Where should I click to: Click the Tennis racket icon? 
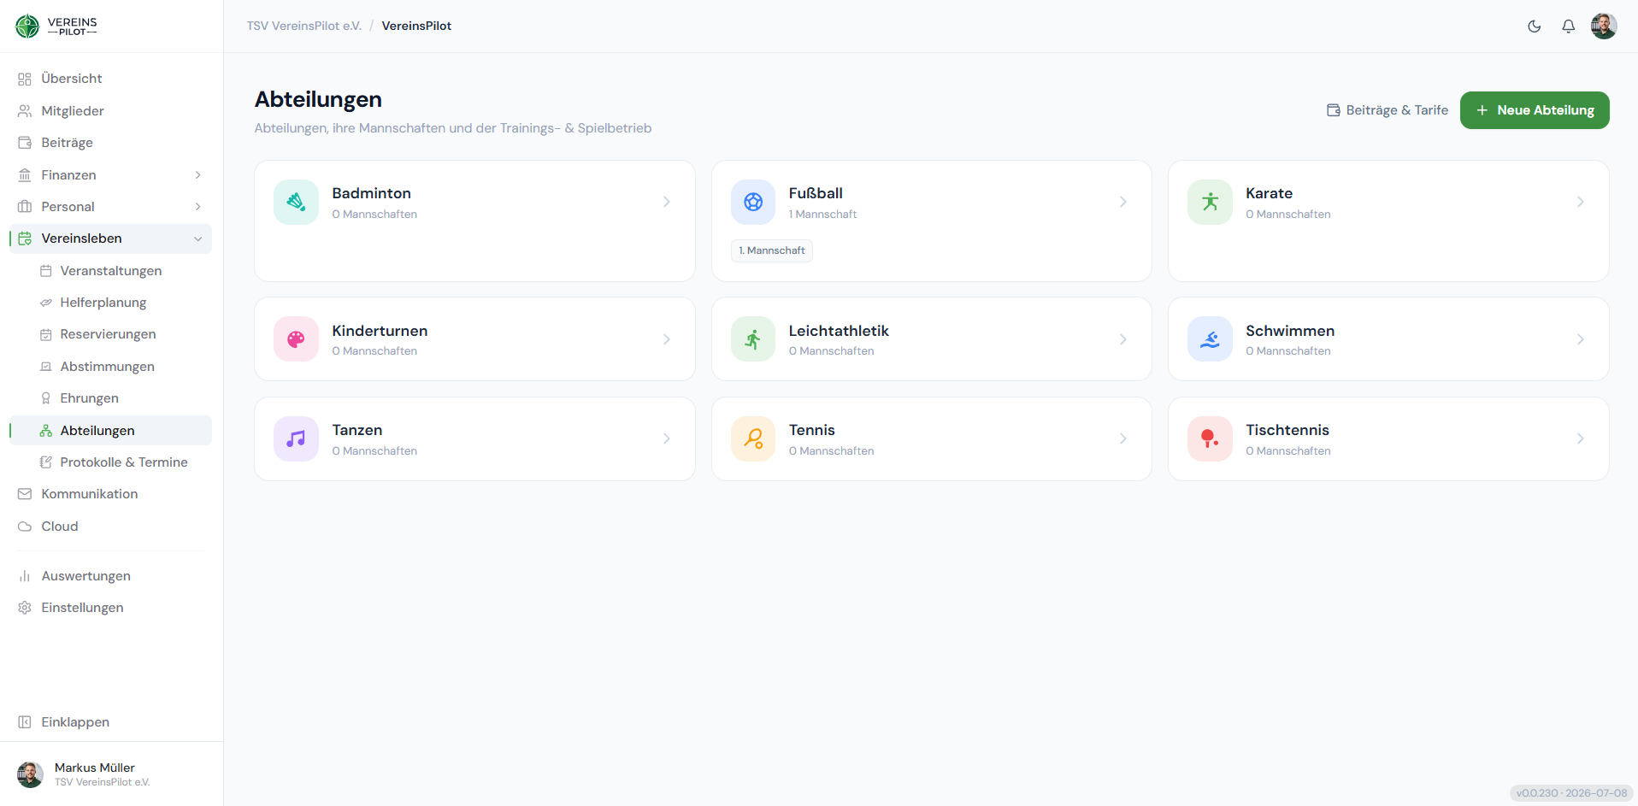[753, 439]
